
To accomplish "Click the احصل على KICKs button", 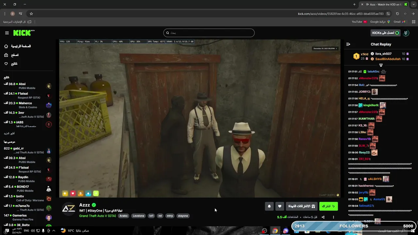I will pyautogui.click(x=386, y=33).
